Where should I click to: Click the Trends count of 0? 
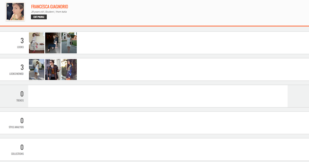(22, 94)
